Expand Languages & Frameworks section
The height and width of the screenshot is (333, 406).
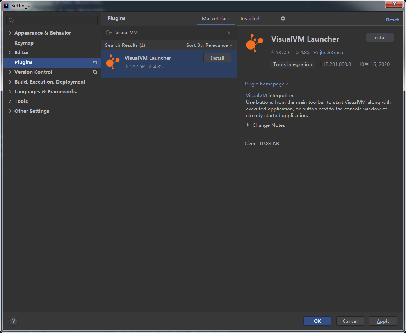pos(10,91)
